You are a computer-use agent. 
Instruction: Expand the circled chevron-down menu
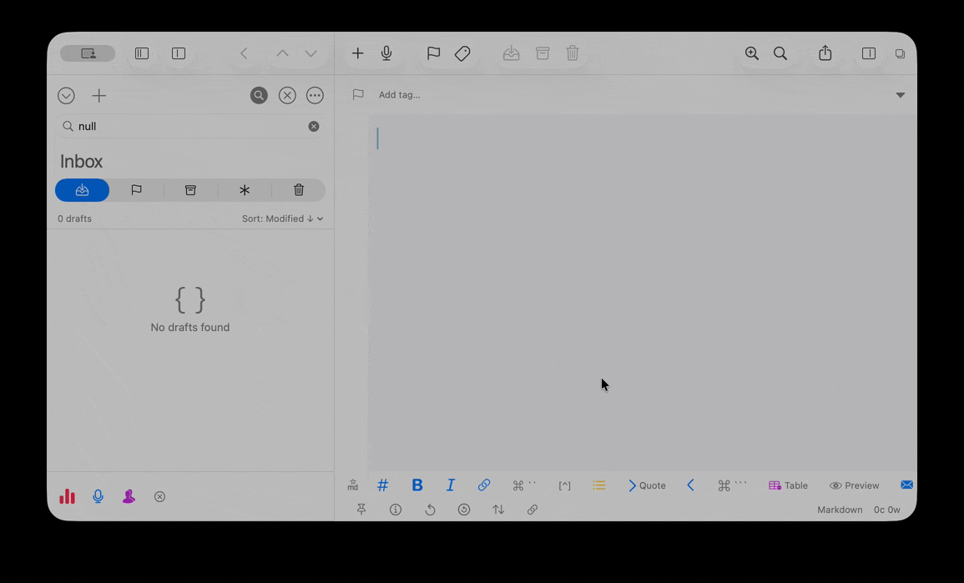pos(67,95)
